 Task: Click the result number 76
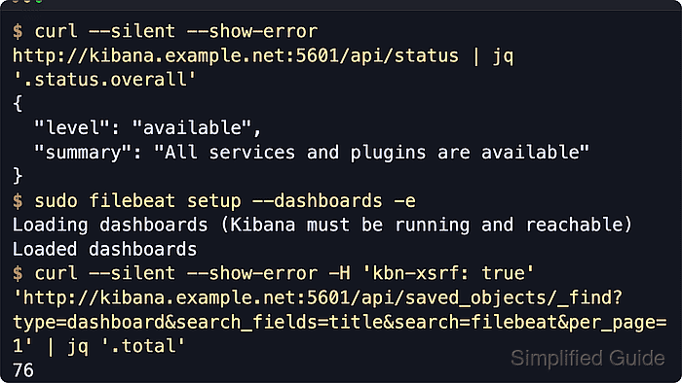[23, 370]
